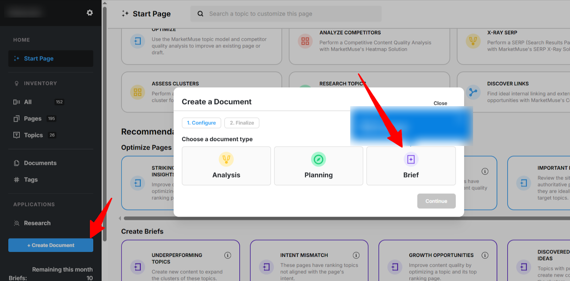Click the scroll-left arrow of Optimize Pages
The width and height of the screenshot is (570, 281).
pos(120,218)
